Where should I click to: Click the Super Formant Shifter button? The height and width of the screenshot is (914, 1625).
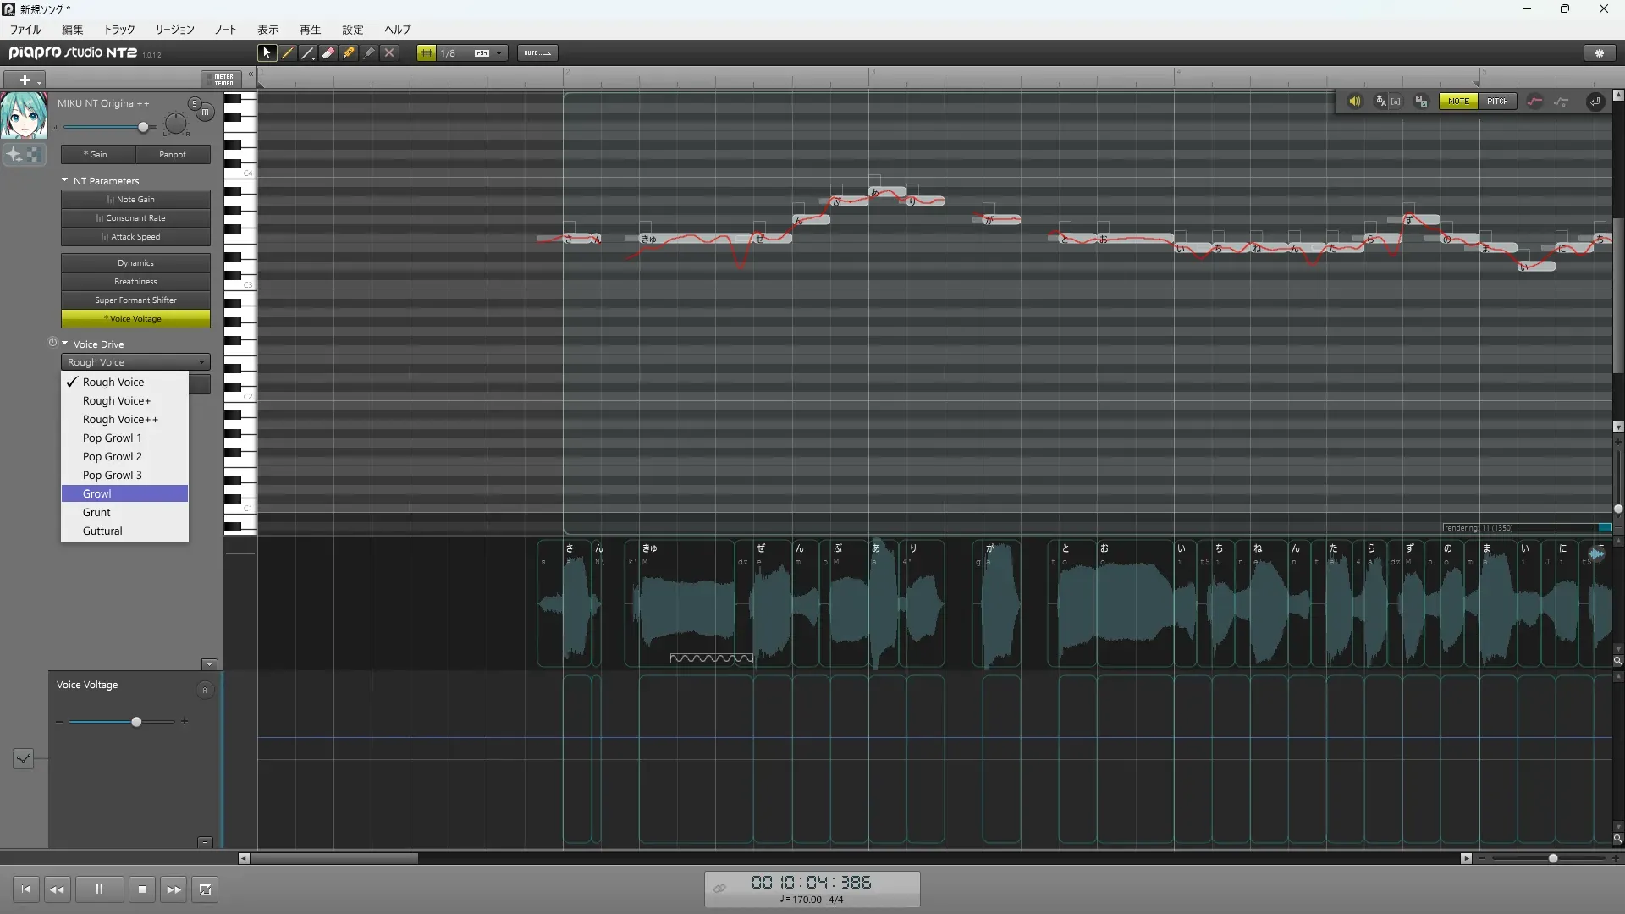pos(135,300)
